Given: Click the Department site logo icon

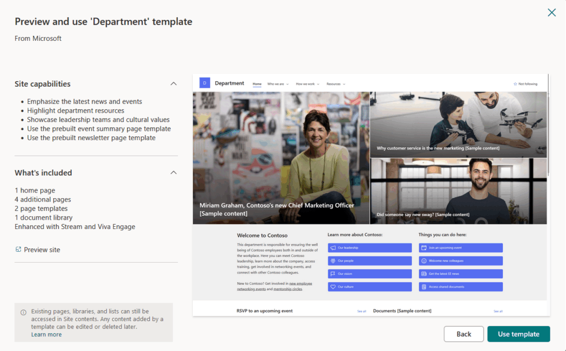Looking at the screenshot, I should pos(205,83).
